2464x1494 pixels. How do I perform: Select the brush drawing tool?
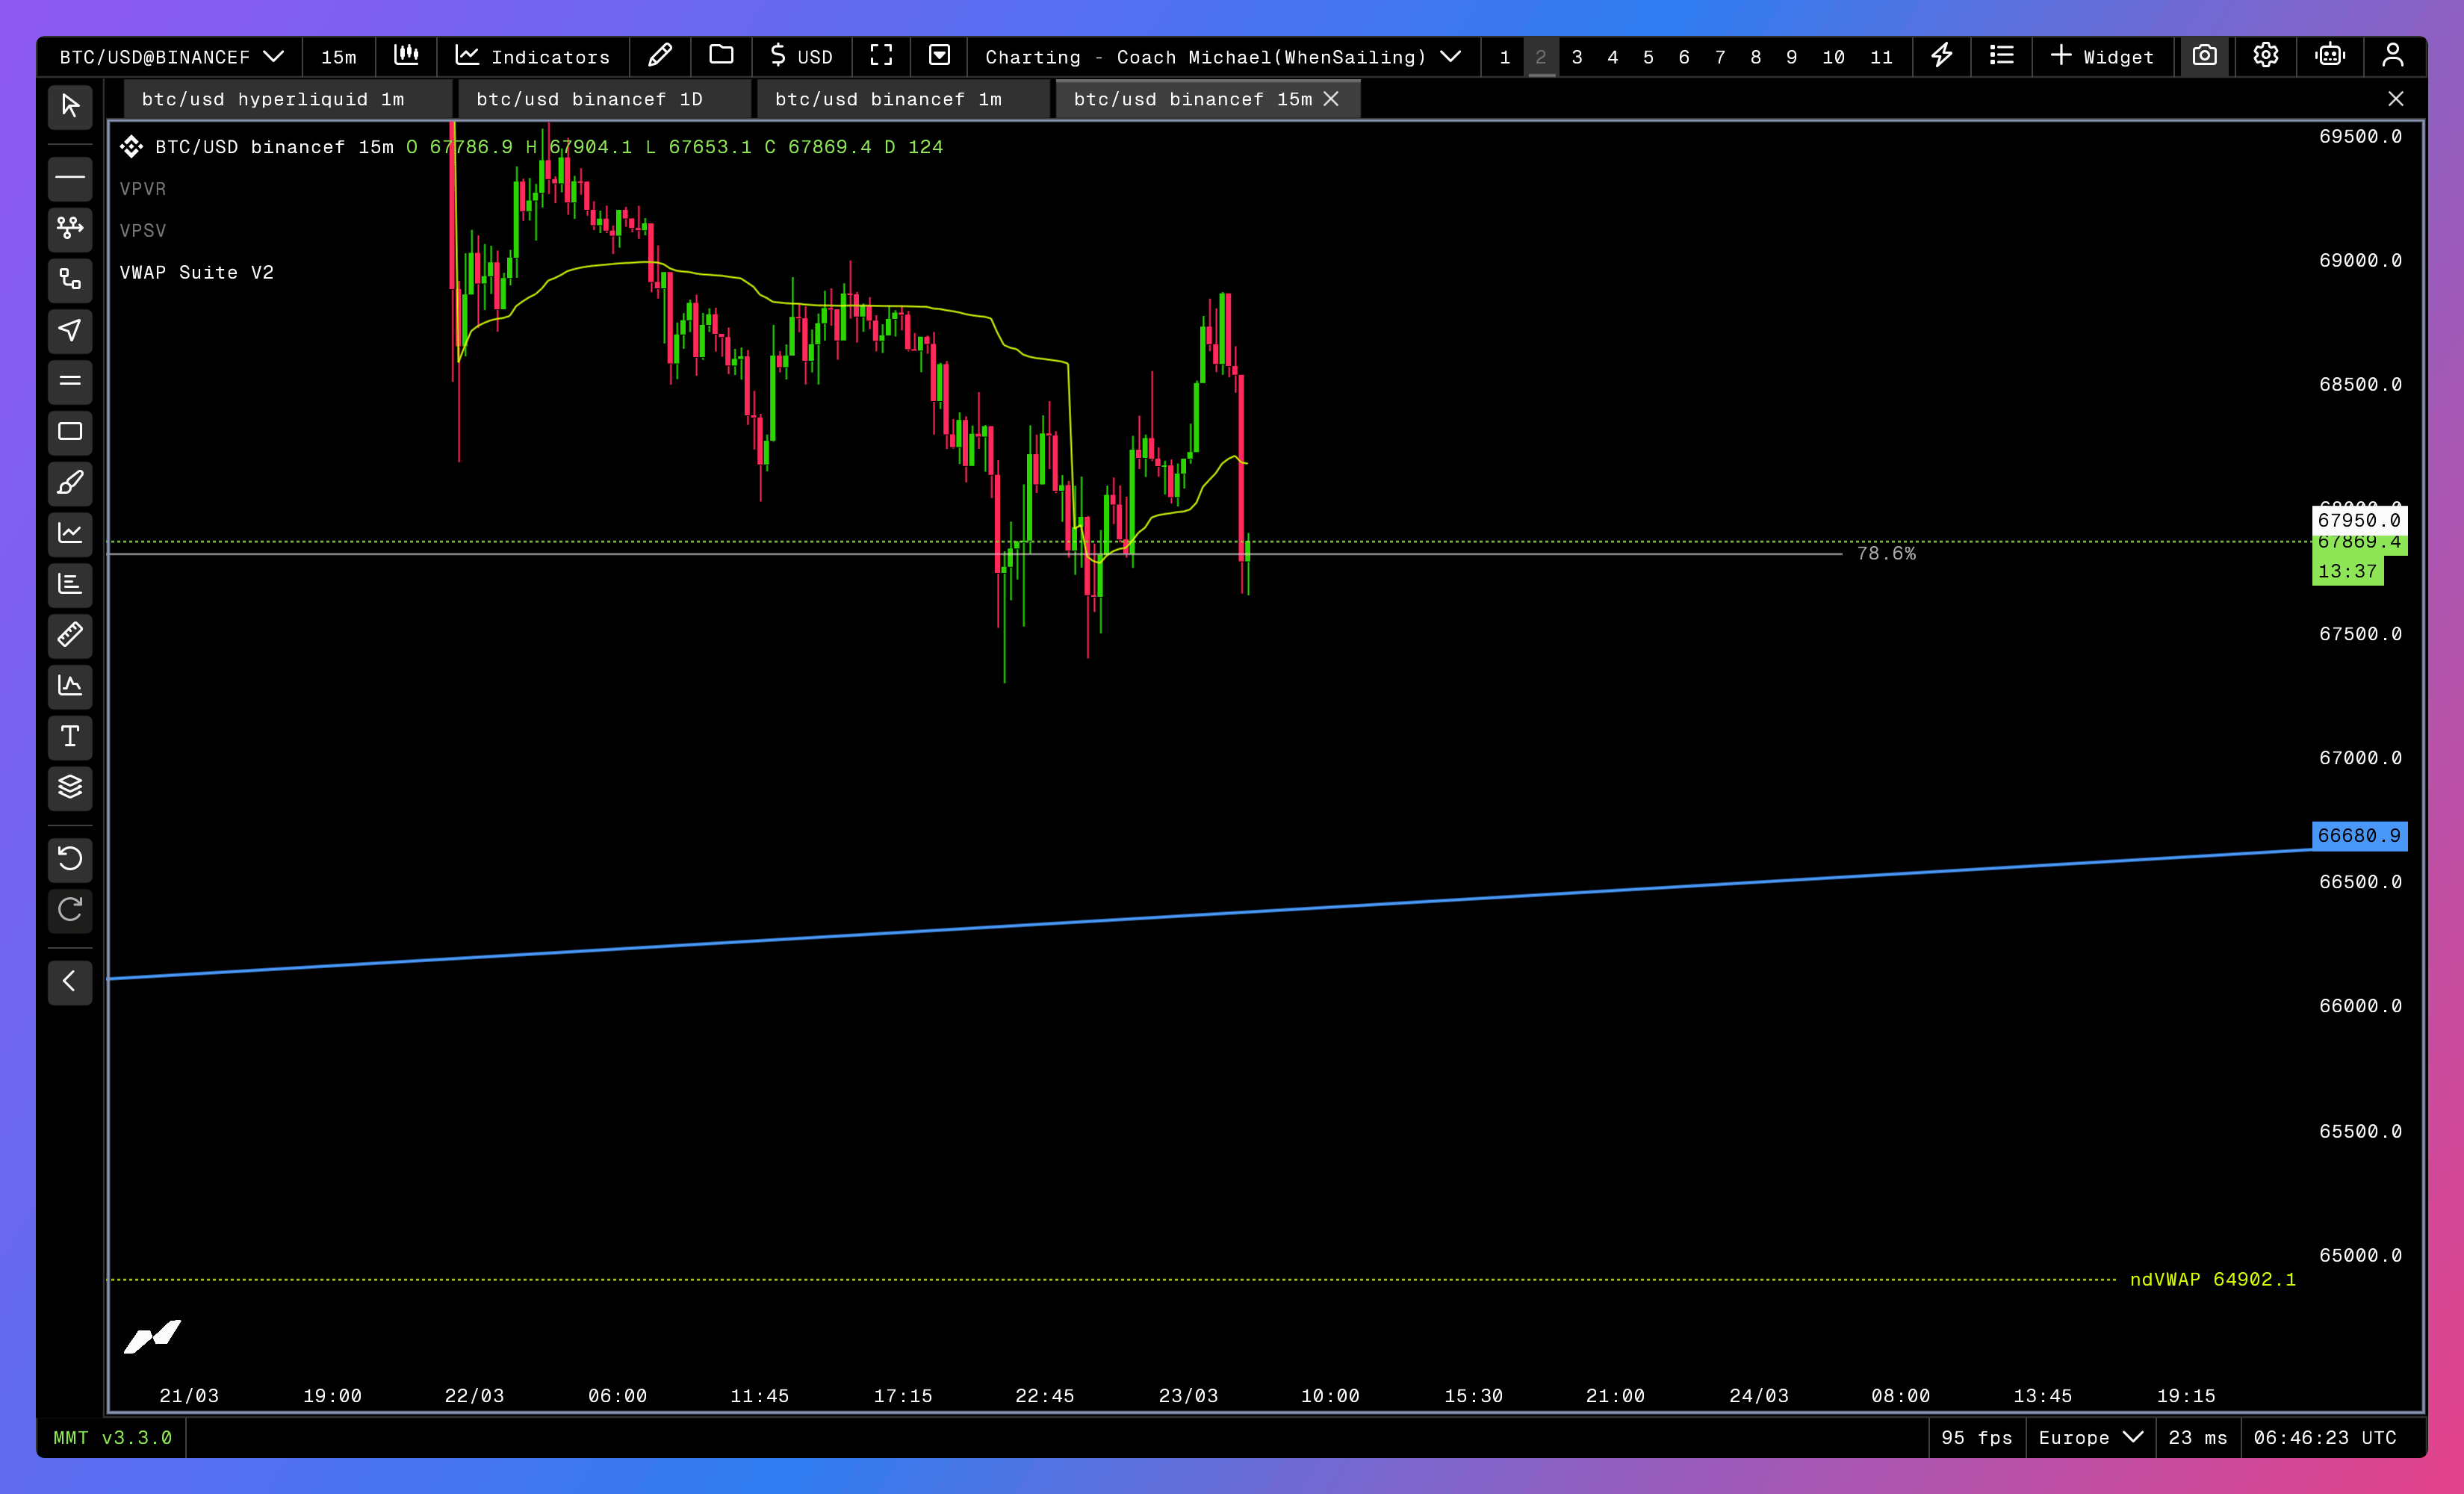(70, 483)
